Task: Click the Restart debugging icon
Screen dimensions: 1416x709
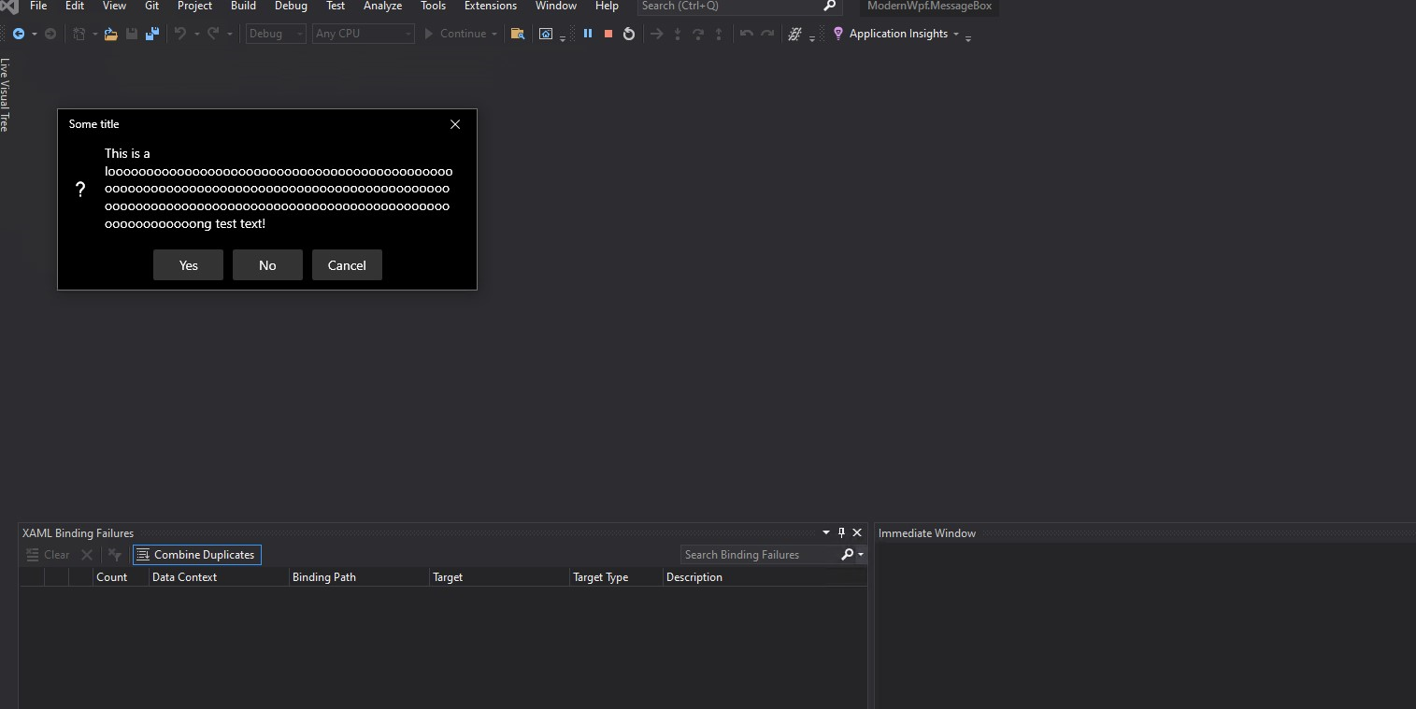Action: point(628,34)
